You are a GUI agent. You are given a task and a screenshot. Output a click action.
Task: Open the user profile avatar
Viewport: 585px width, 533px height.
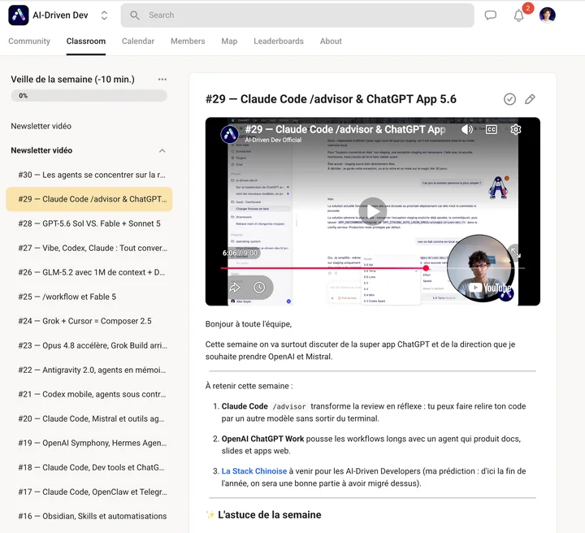coord(547,15)
